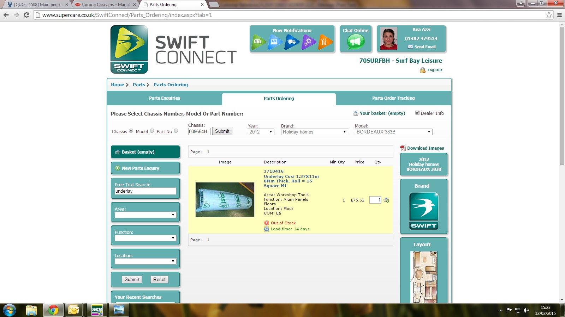Click the Reset button in sidebar
Screen dimensions: 565x317
[159, 279]
